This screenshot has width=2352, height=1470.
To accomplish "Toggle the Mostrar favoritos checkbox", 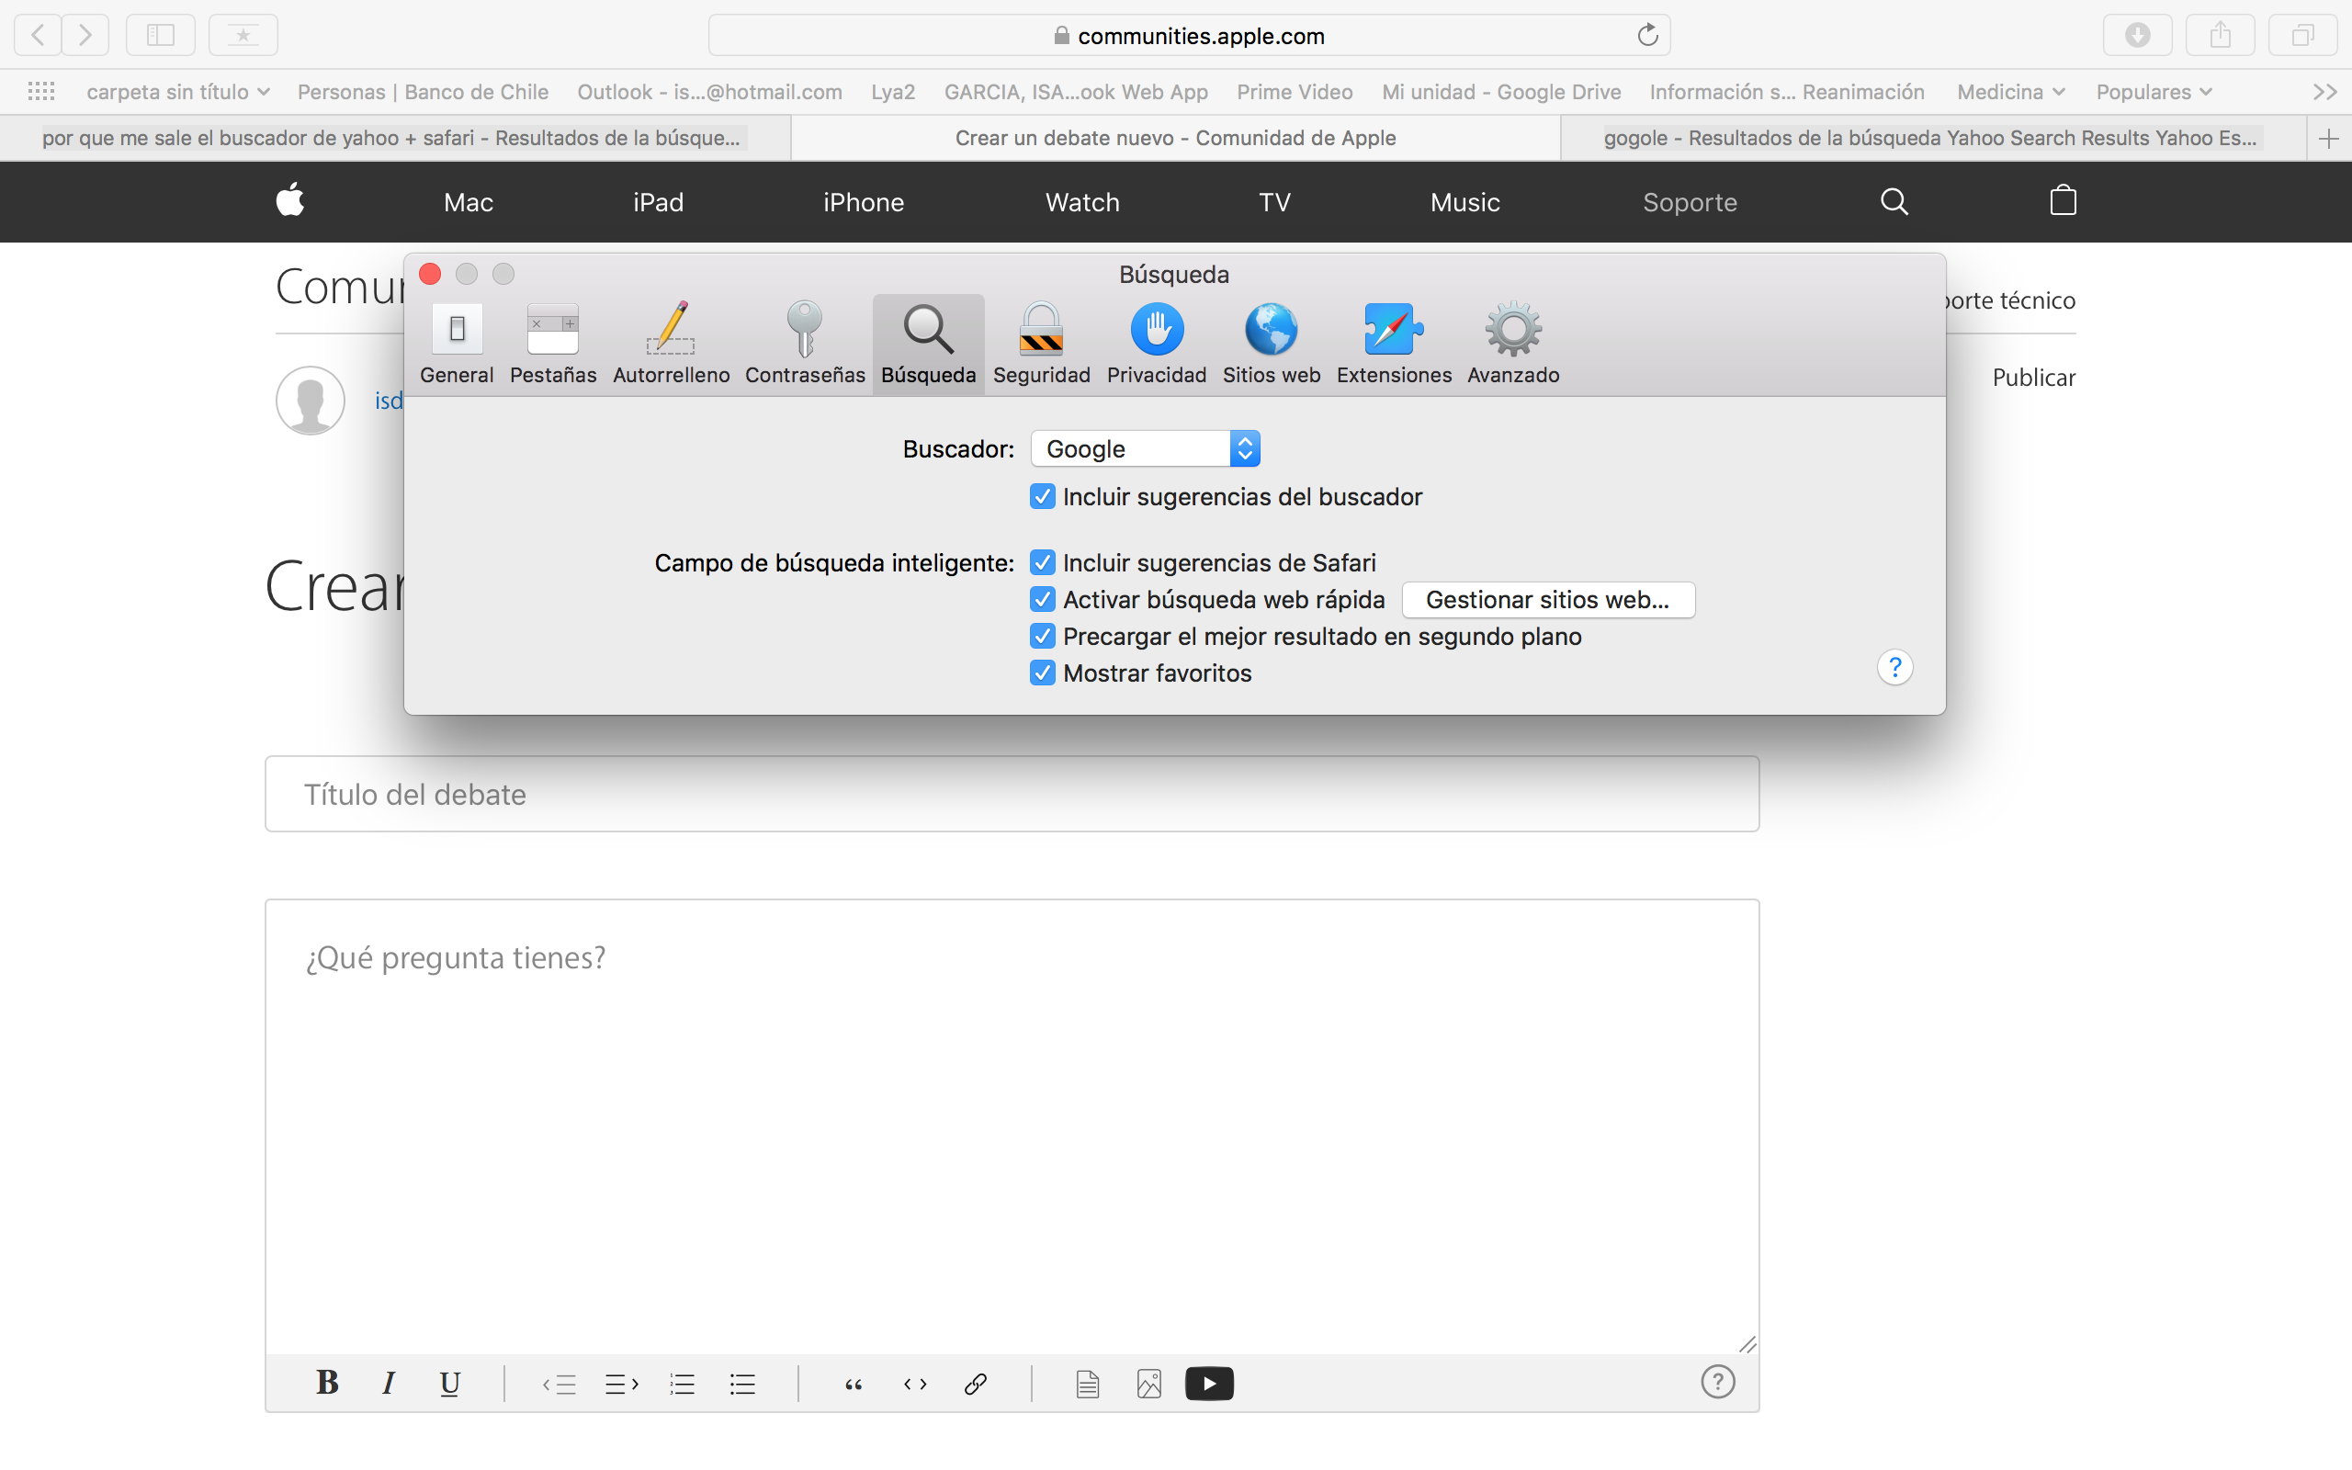I will pos(1042,673).
